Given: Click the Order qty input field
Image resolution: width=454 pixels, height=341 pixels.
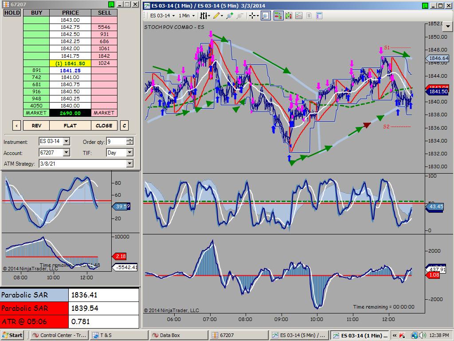Looking at the screenshot, I should coord(117,142).
